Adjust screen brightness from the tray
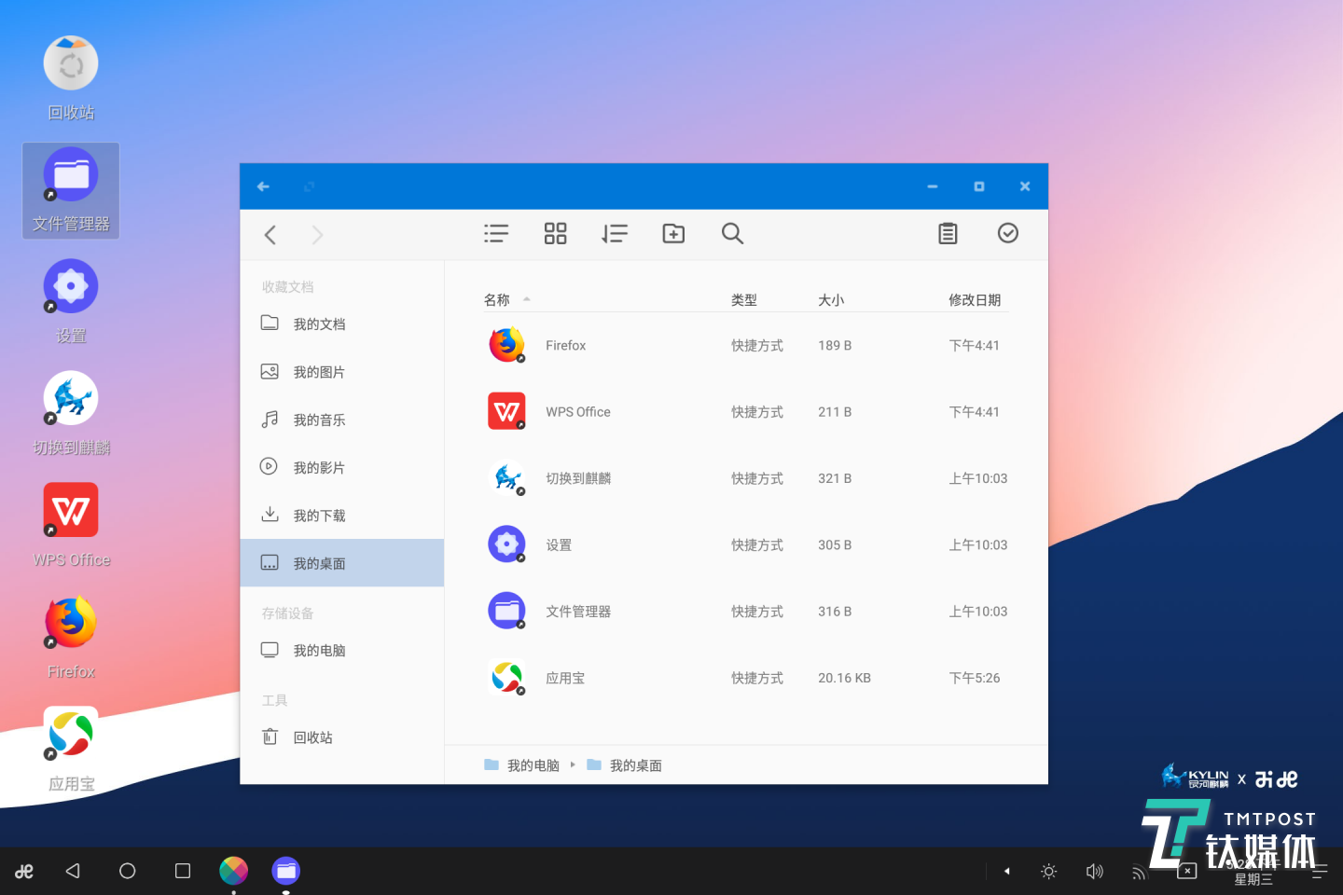The height and width of the screenshot is (895, 1343). point(1048,871)
